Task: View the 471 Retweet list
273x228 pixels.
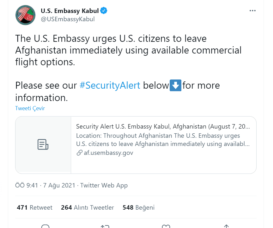Action: [34, 208]
